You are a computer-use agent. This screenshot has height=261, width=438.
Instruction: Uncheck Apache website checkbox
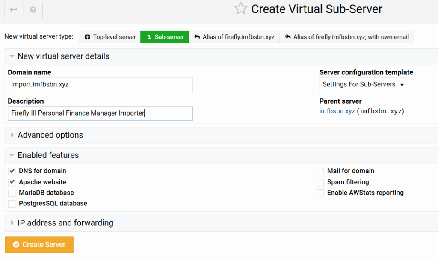(12, 182)
